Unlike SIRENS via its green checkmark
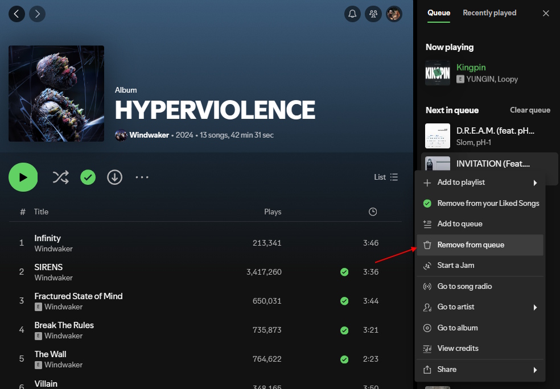 click(x=344, y=272)
